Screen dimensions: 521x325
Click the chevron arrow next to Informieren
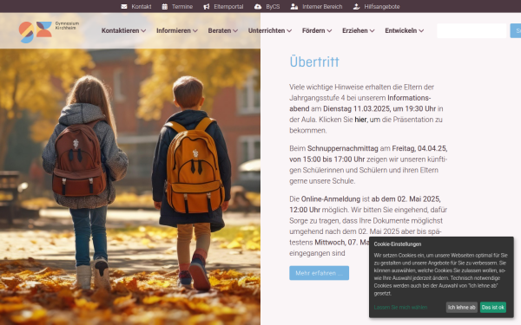195,31
